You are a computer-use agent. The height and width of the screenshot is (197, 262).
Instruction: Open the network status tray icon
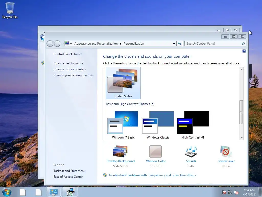(230, 192)
